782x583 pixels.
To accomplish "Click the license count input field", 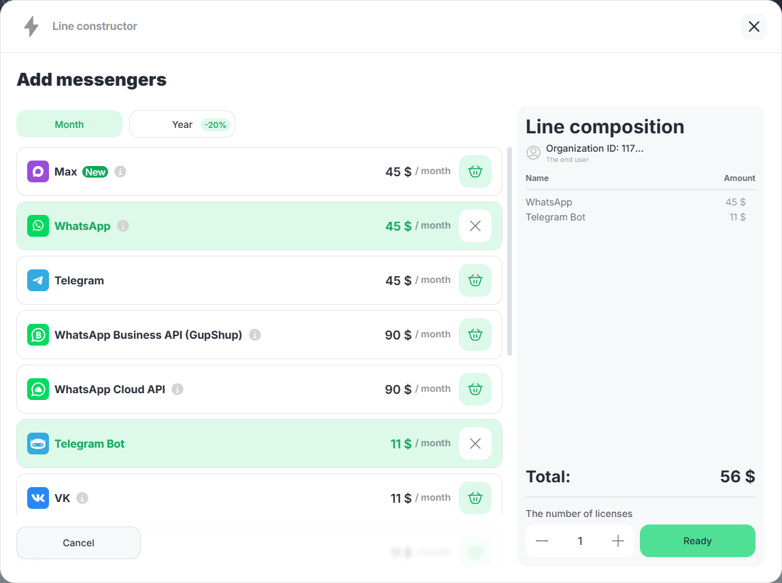I will coord(580,541).
